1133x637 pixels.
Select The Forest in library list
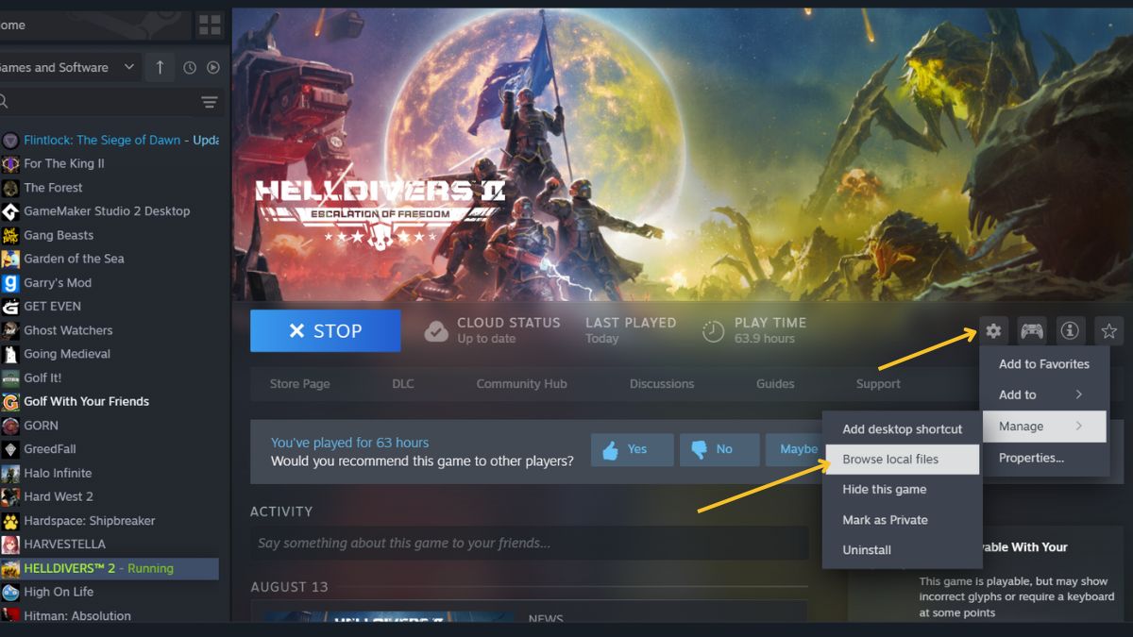tap(53, 188)
